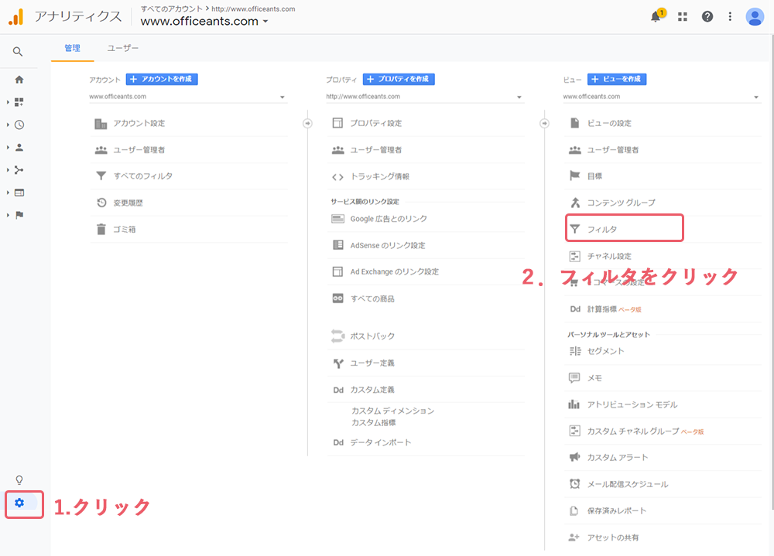The height and width of the screenshot is (556, 774).
Task: Open the カスタム ディメンション link
Action: tap(393, 411)
